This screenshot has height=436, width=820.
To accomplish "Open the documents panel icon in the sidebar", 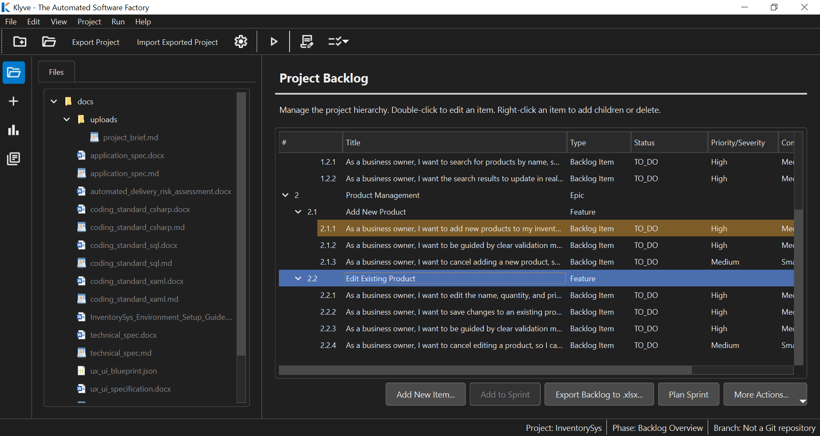I will pyautogui.click(x=14, y=159).
